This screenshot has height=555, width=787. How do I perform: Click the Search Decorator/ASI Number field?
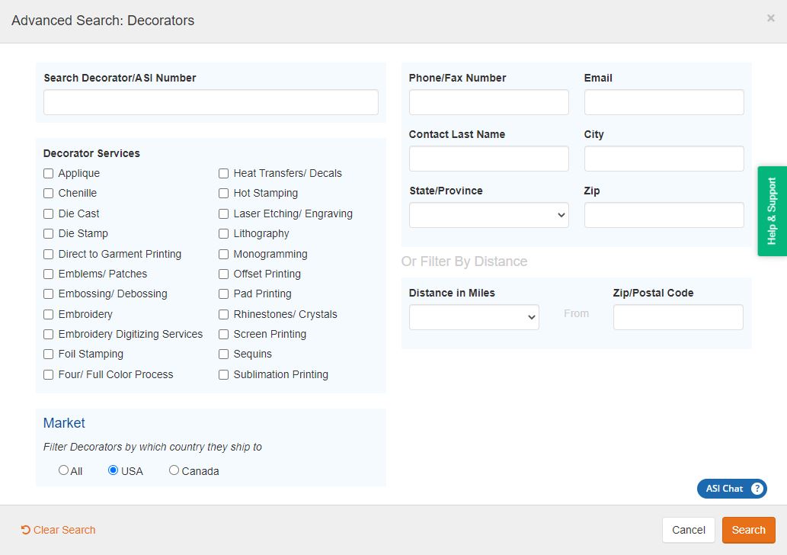tap(211, 102)
